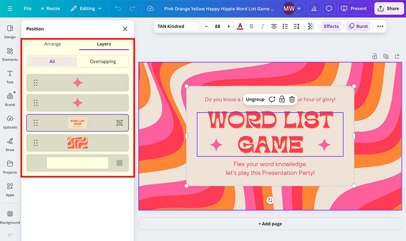
Task: Change text alignment
Action: [274, 27]
